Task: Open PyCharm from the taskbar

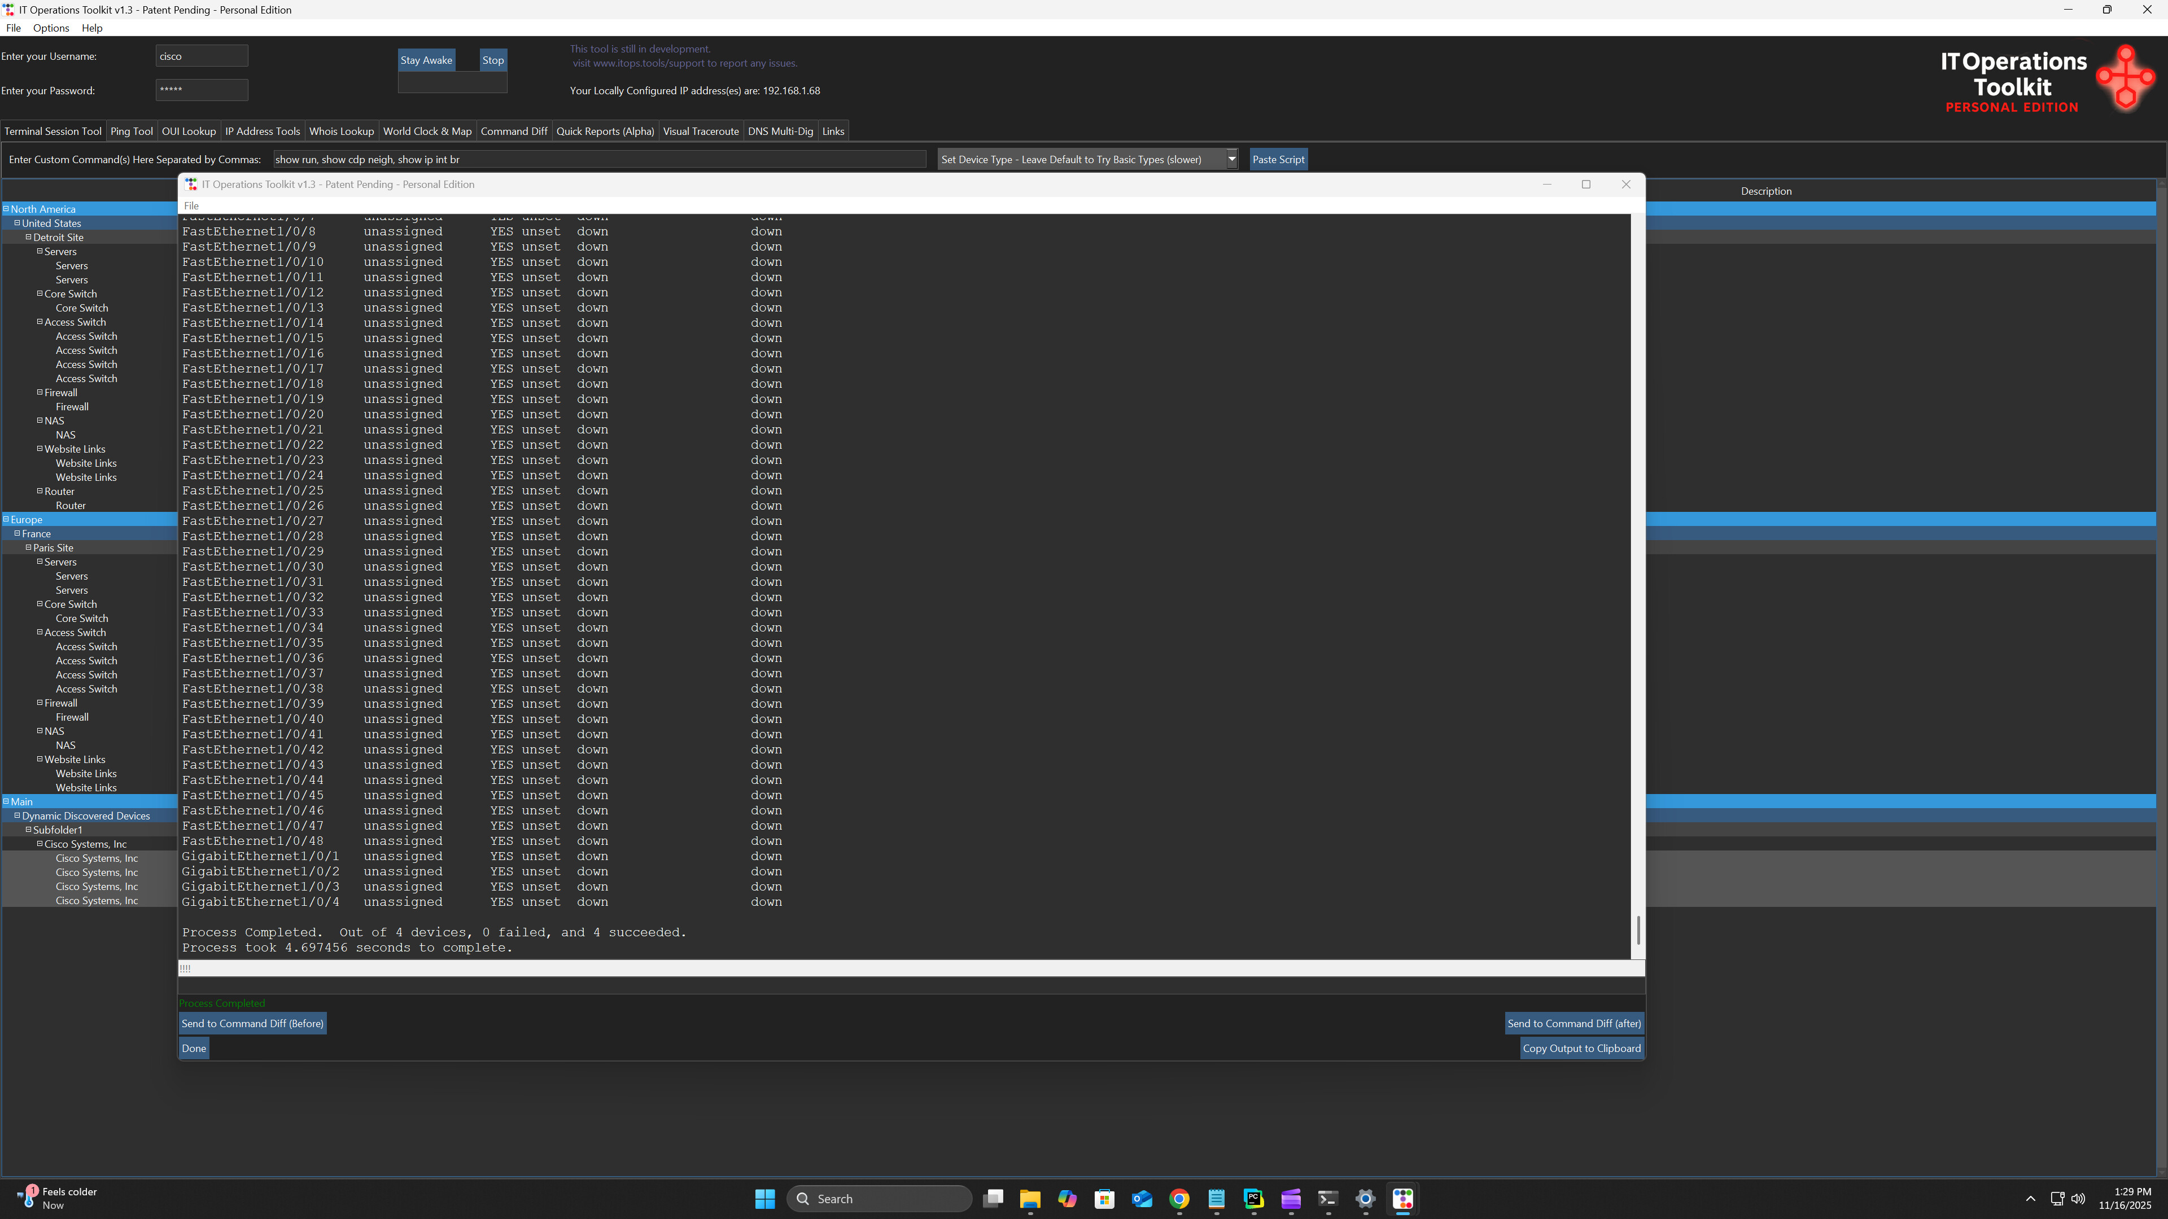Action: [x=1253, y=1198]
